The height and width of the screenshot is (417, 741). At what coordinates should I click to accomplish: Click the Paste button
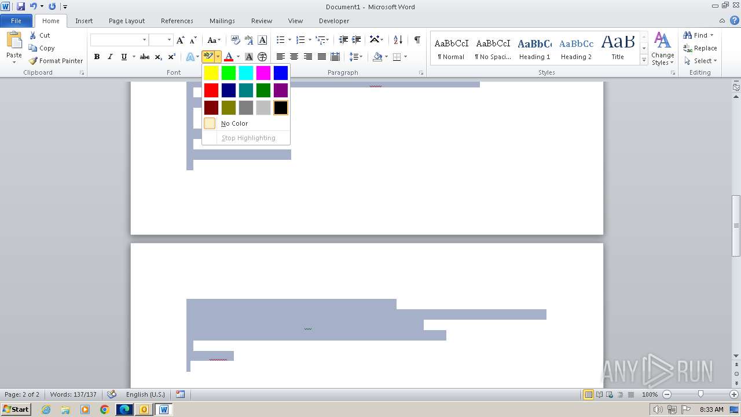point(14,47)
